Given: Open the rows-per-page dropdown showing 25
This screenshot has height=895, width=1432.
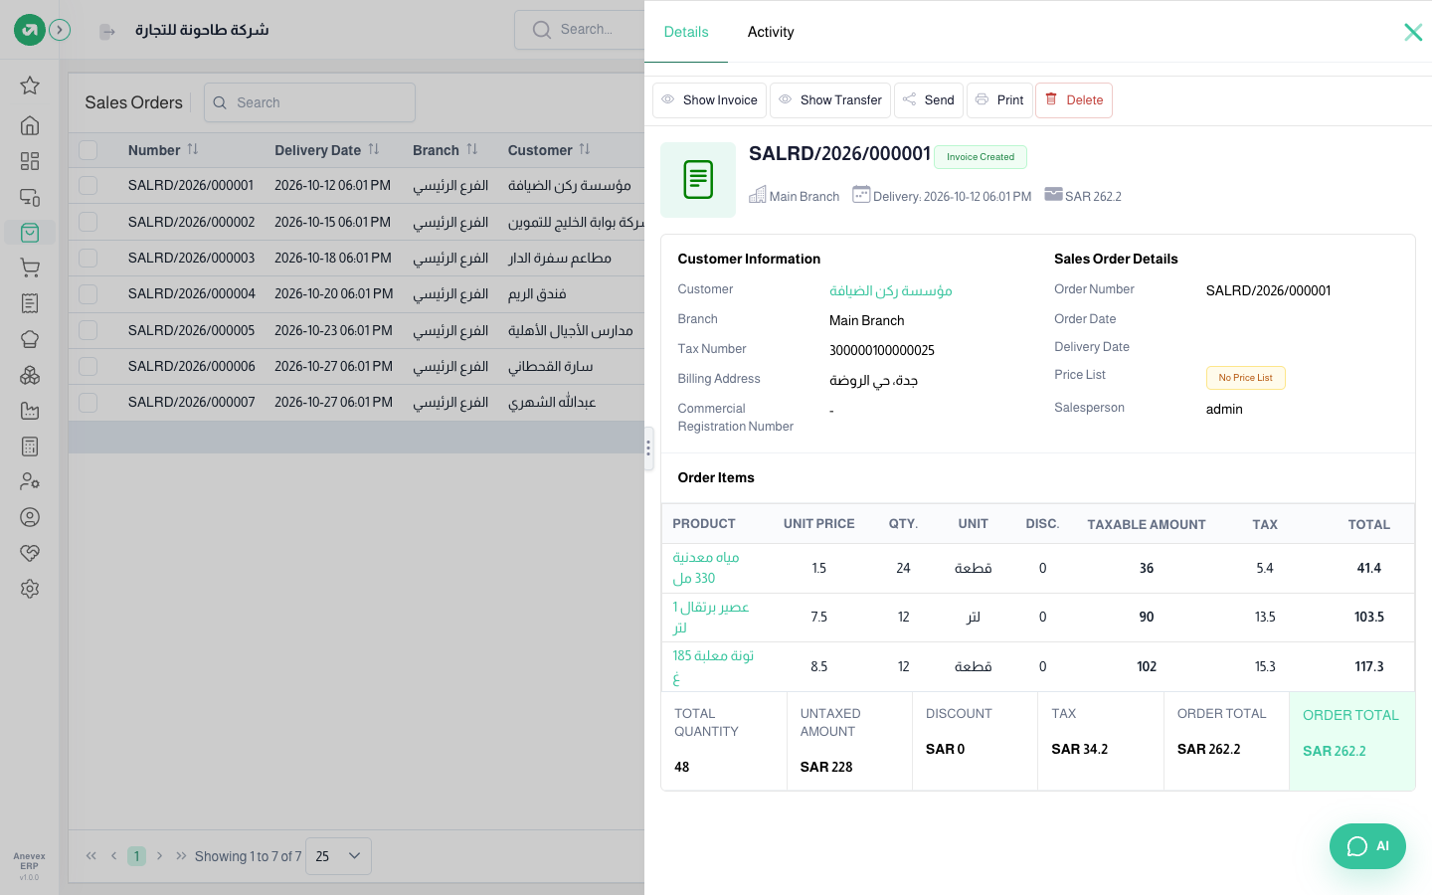Looking at the screenshot, I should [338, 856].
